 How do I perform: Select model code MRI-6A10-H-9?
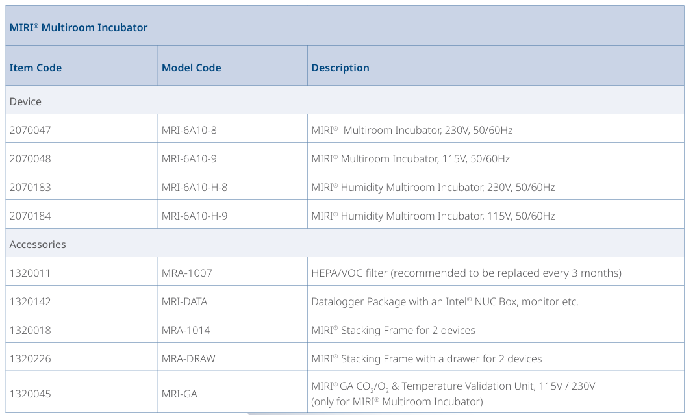(x=195, y=216)
